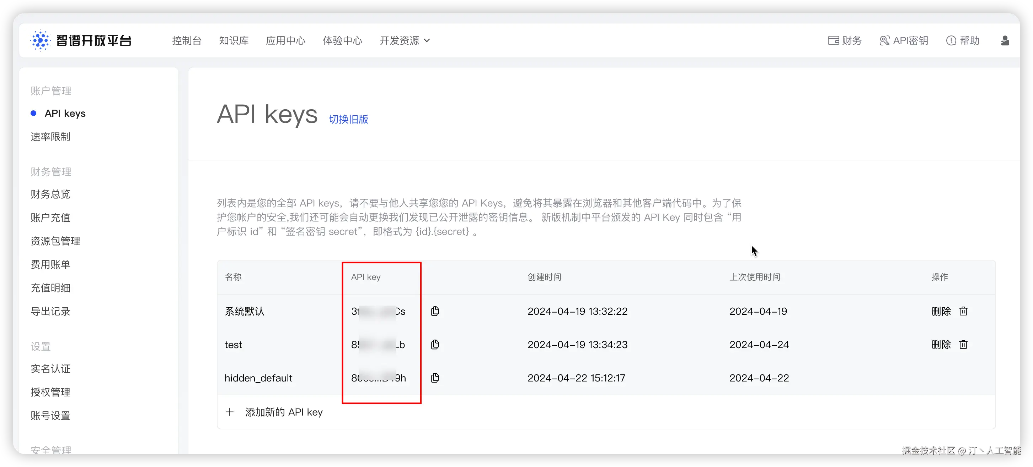Viewport: 1033px width, 467px height.
Task: Open API密钥 in the header
Action: [904, 40]
